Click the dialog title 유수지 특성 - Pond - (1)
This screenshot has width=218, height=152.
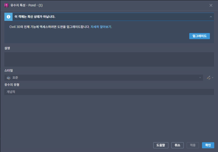click(26, 5)
